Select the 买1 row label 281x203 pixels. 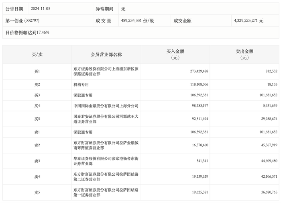37,72
